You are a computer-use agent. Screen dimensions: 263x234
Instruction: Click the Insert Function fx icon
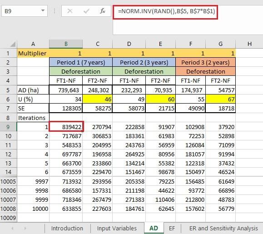[102, 11]
